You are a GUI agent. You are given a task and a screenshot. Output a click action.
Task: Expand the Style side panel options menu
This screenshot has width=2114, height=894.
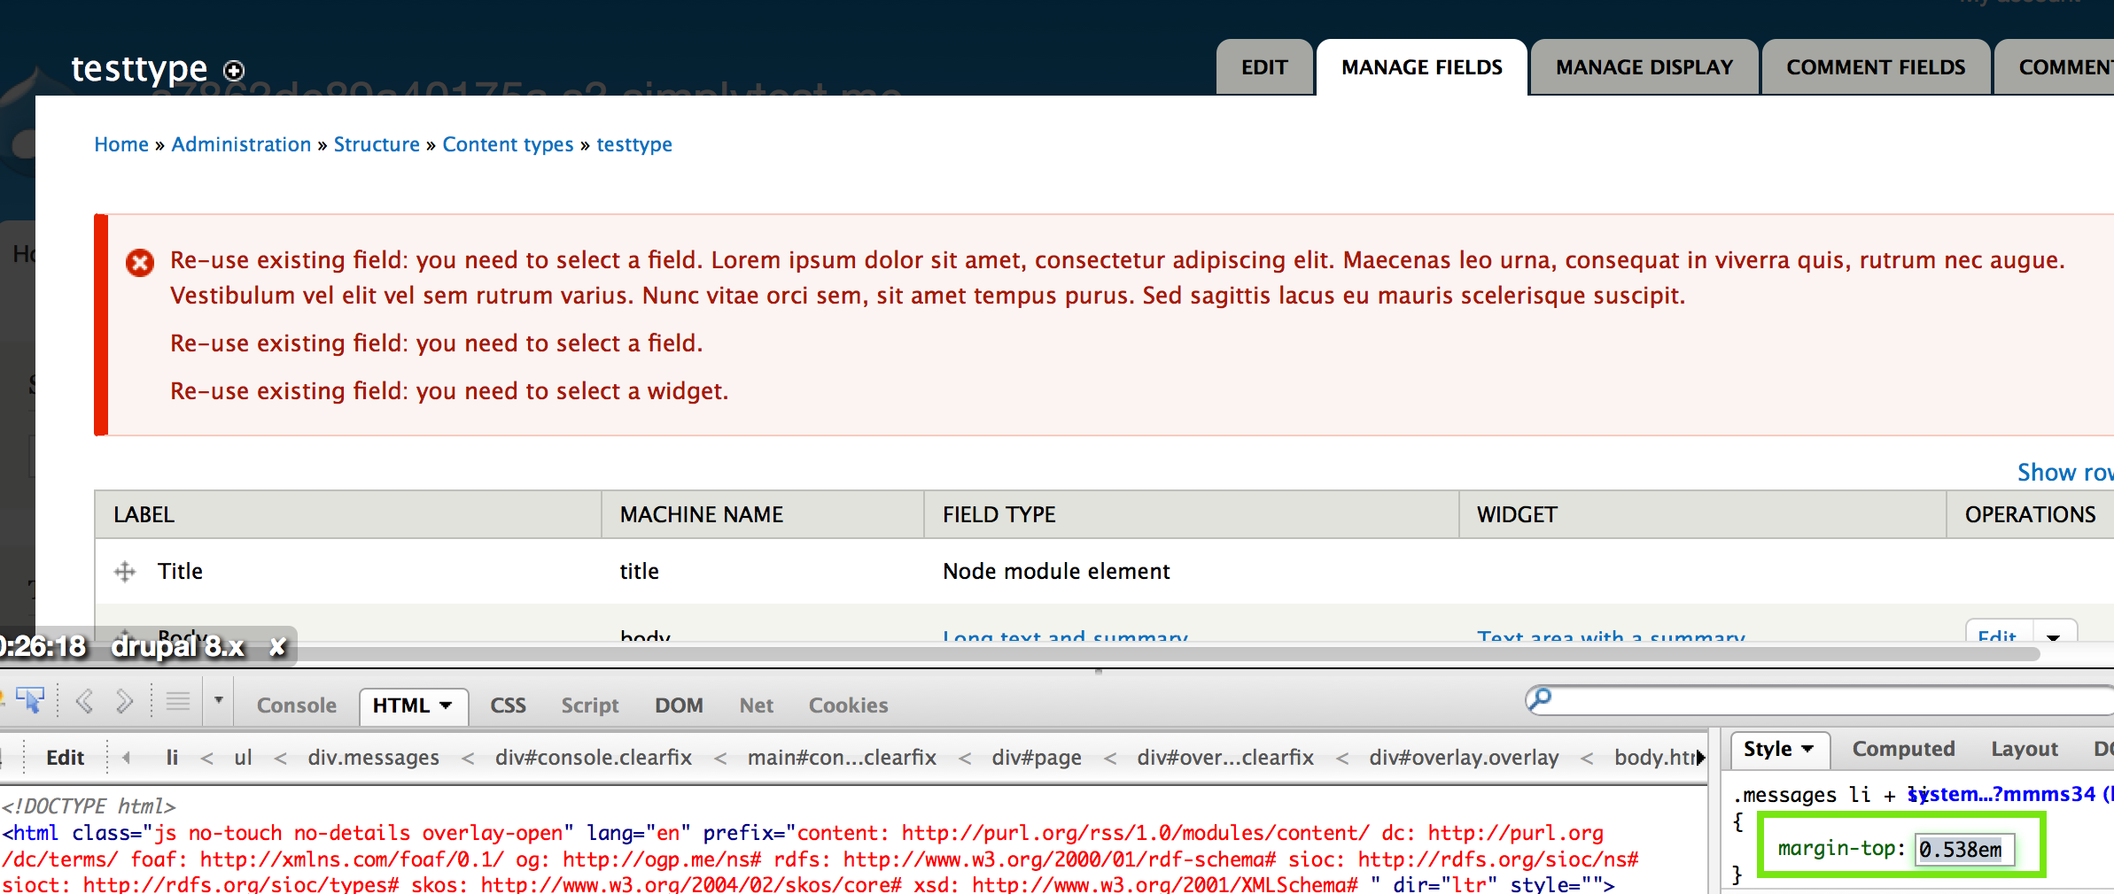[x=1807, y=749]
